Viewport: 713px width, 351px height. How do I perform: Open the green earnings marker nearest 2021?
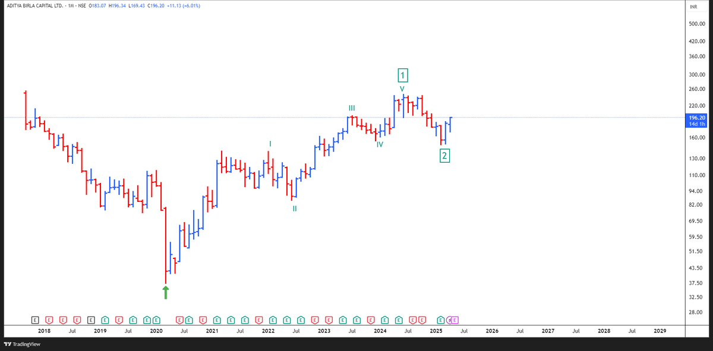click(x=217, y=319)
